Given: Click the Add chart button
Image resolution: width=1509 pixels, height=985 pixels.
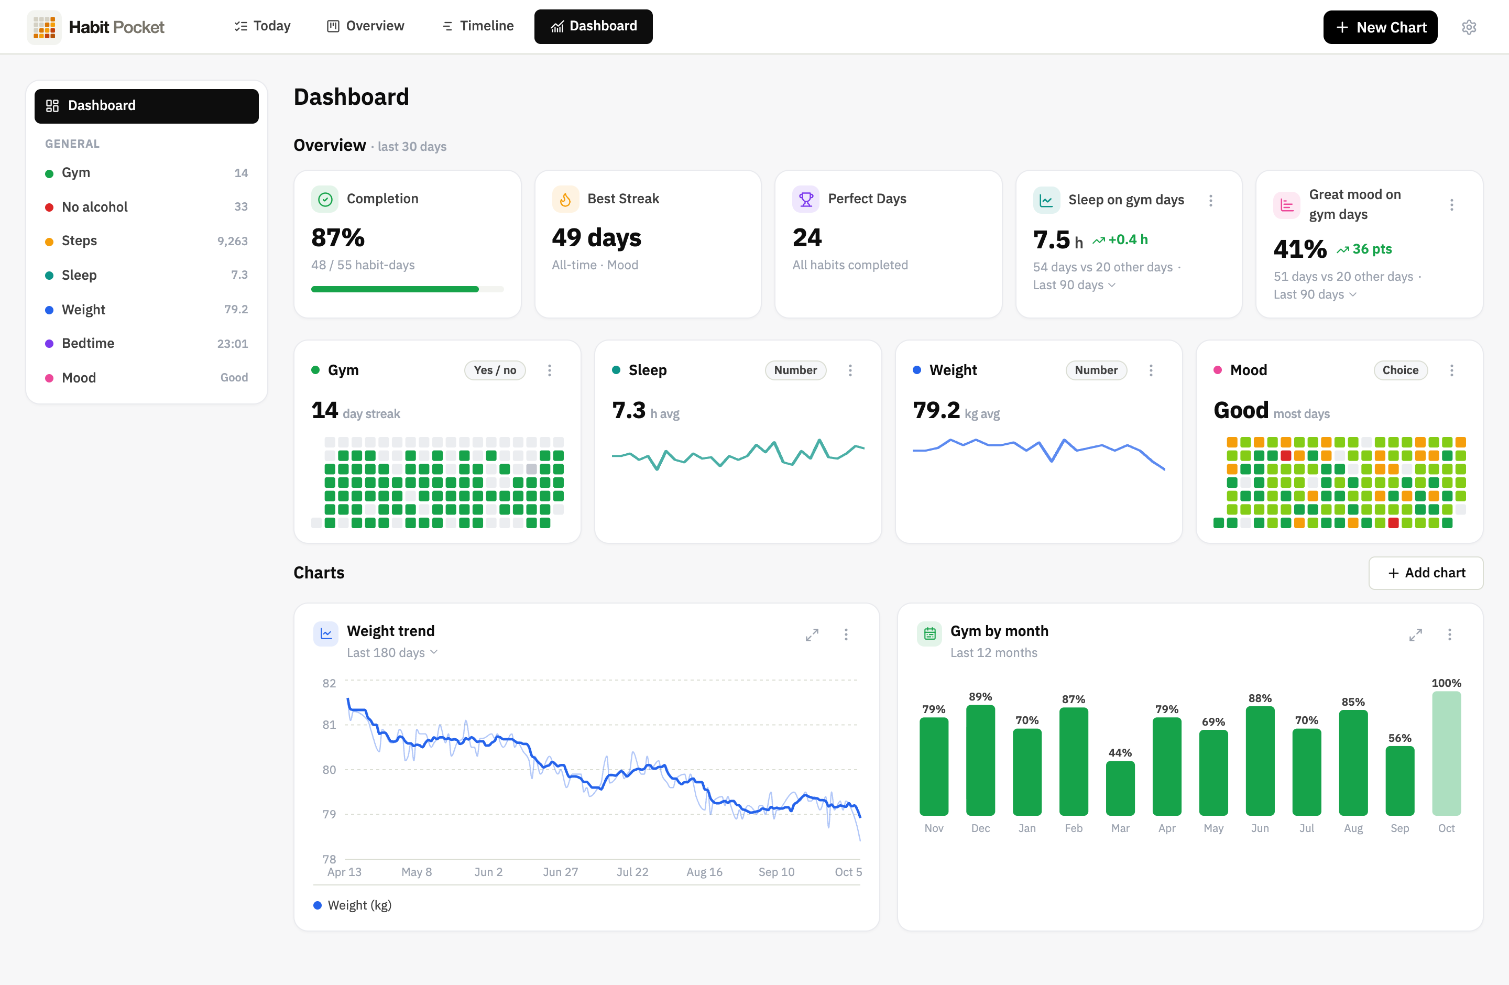Looking at the screenshot, I should pos(1425,573).
